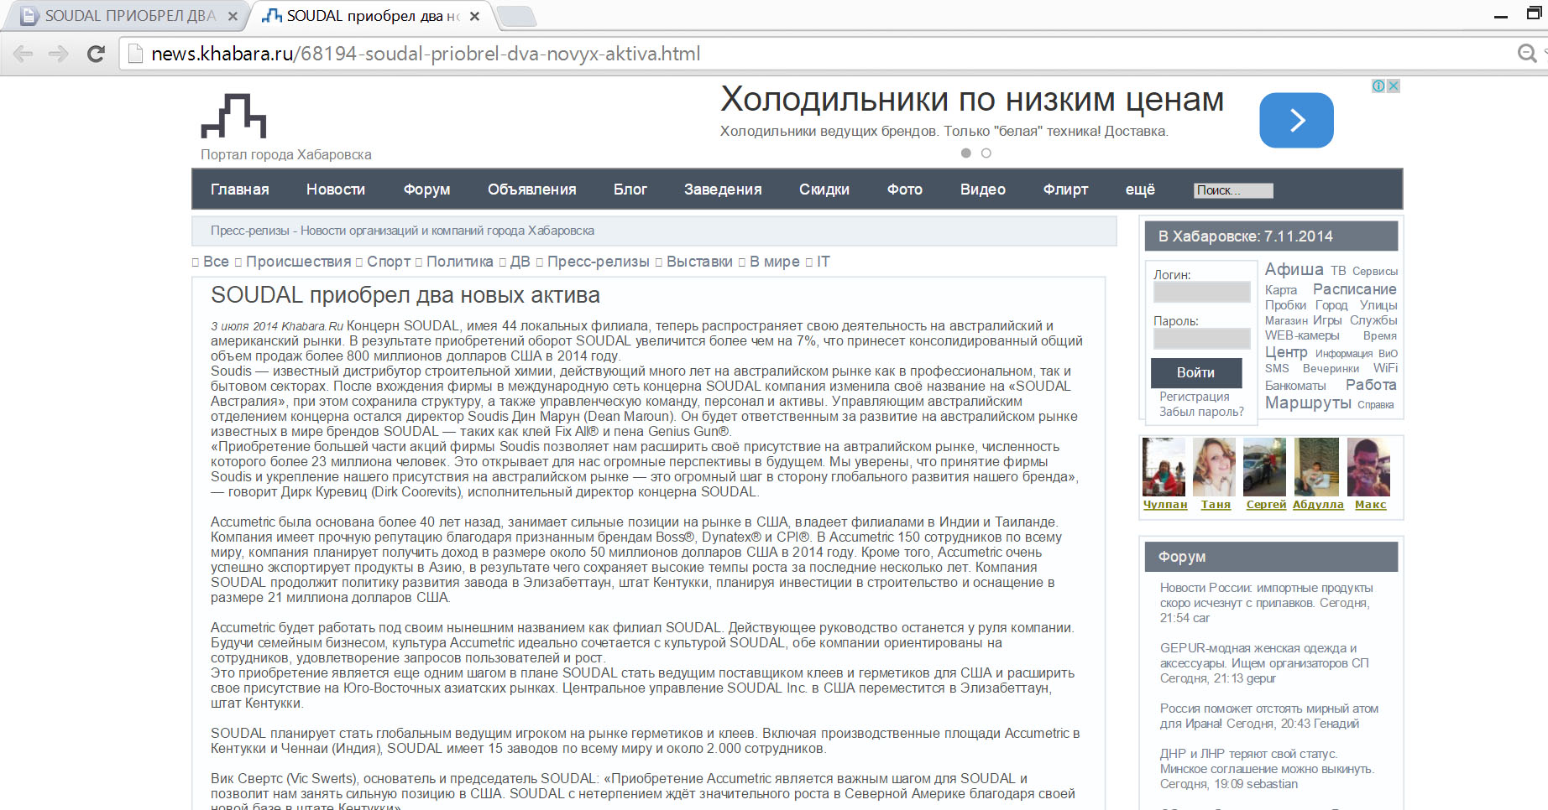
Task: Filter news by ДВ category
Action: (520, 262)
